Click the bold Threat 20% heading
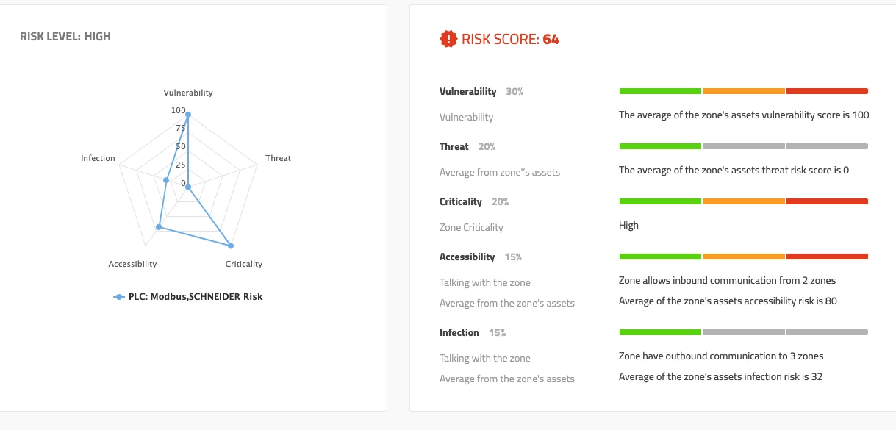896x430 pixels. point(467,147)
